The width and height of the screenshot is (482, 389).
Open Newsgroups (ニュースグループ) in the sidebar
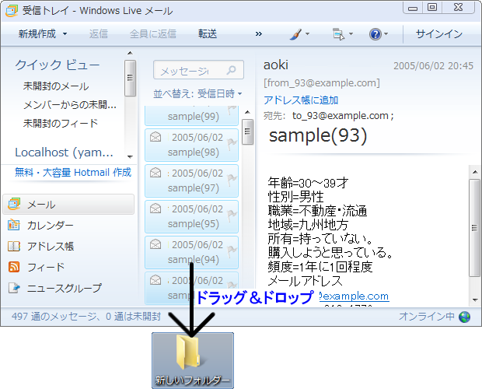(x=64, y=288)
